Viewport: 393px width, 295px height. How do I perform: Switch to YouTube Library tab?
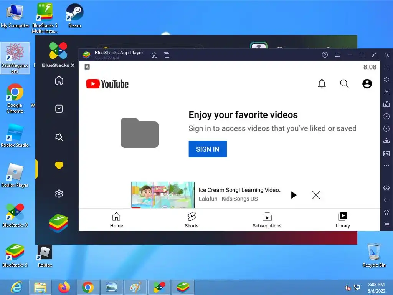(343, 220)
